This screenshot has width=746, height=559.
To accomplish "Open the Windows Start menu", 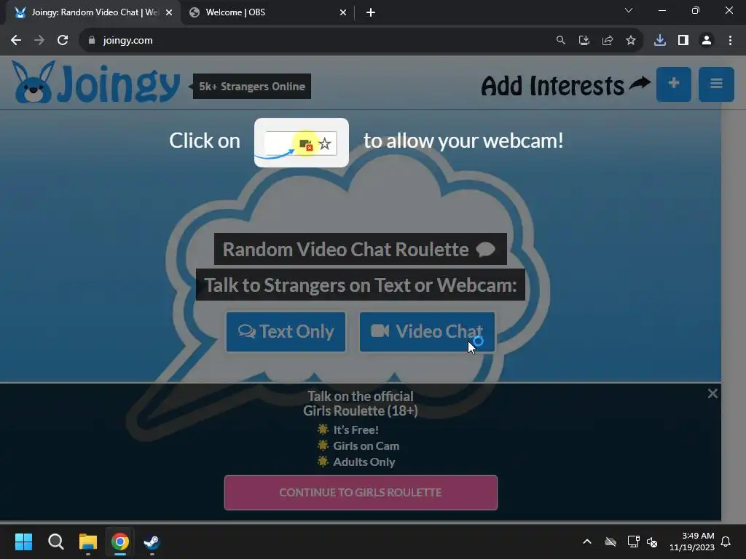I will tap(23, 542).
